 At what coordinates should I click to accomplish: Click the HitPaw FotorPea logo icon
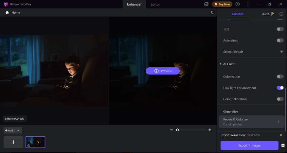[x=6, y=4]
